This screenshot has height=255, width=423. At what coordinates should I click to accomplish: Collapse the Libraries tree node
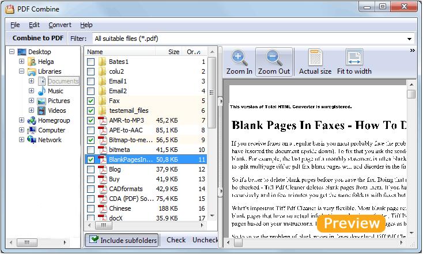click(x=21, y=71)
